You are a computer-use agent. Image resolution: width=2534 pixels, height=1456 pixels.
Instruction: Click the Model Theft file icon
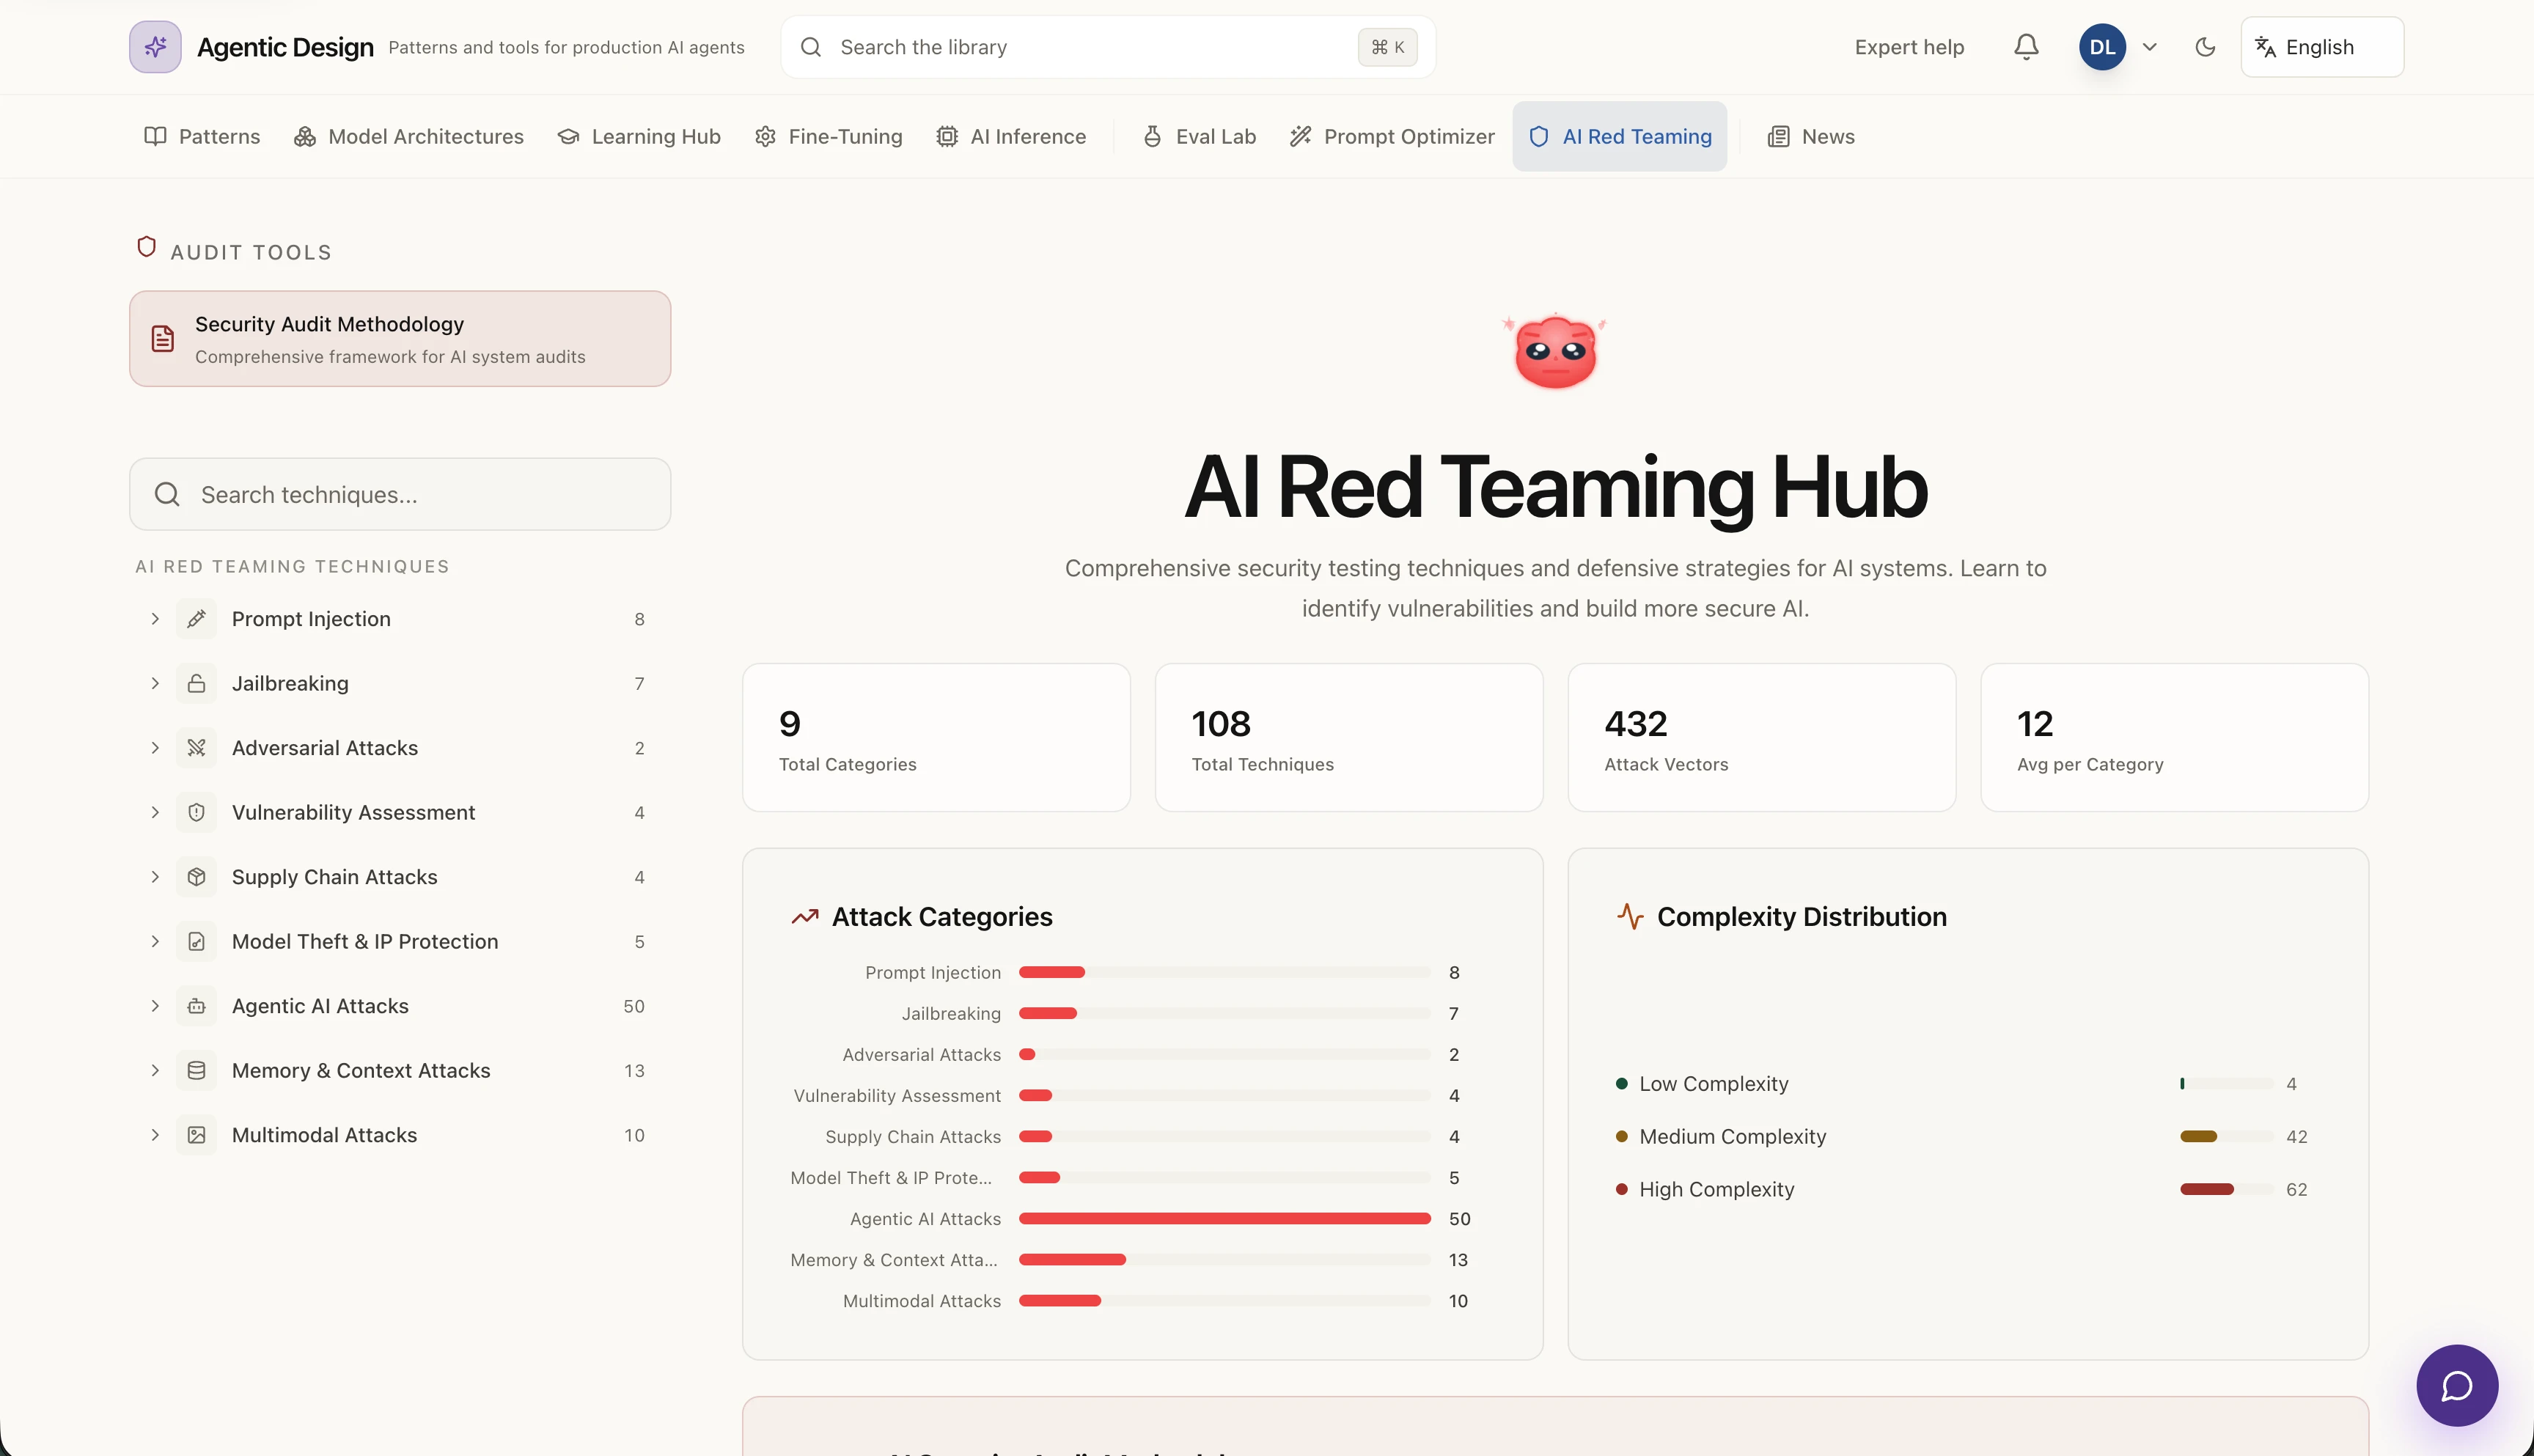[197, 941]
